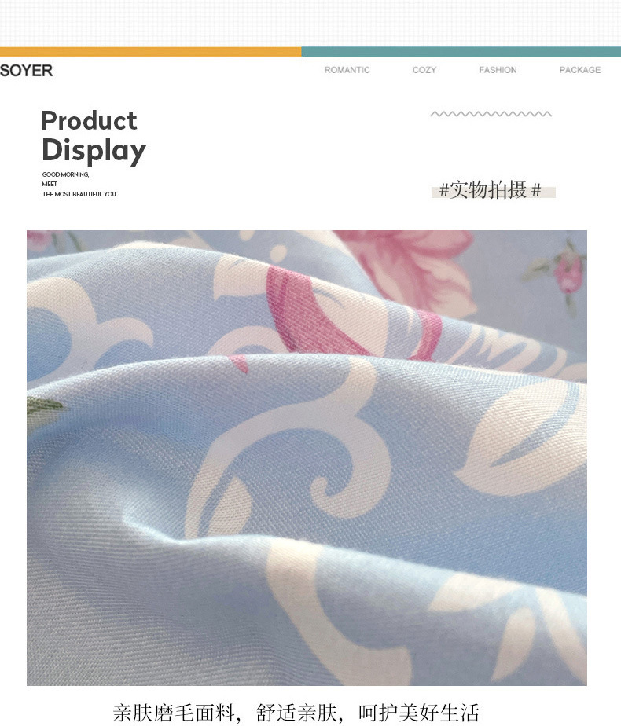Image resolution: width=621 pixels, height=726 pixels.
Task: Select the COZY navigation tab
Action: (424, 70)
